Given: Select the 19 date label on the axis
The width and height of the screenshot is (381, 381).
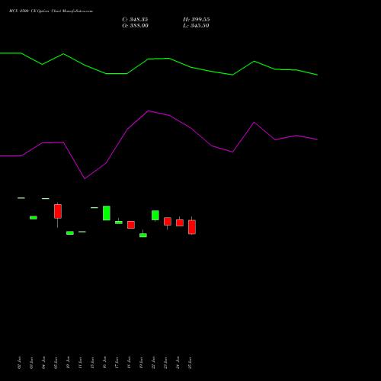Looking at the screenshot, I should 141,363.
